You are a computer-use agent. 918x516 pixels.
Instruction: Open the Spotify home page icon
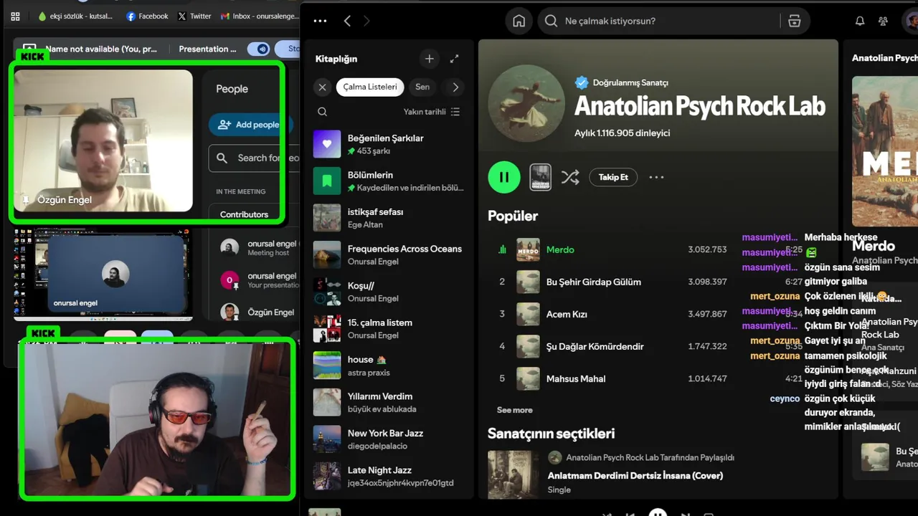click(x=519, y=21)
